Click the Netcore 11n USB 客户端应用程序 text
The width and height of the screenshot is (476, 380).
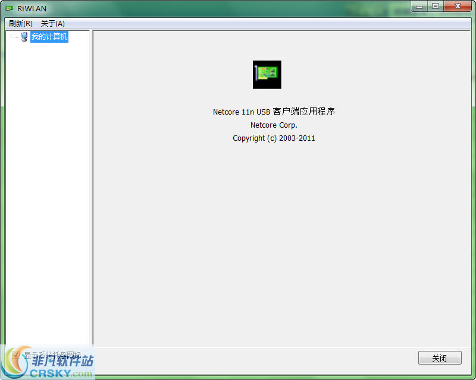pos(274,112)
